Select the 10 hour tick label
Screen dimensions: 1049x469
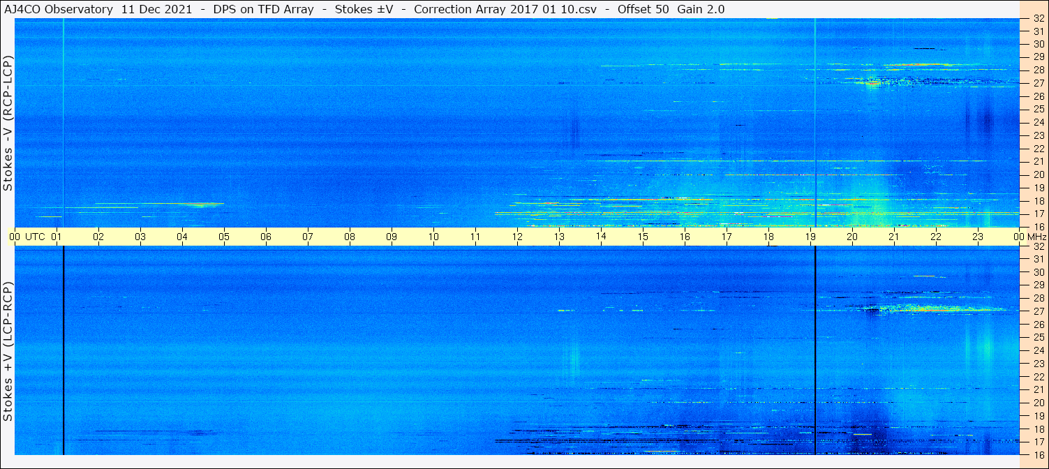433,237
